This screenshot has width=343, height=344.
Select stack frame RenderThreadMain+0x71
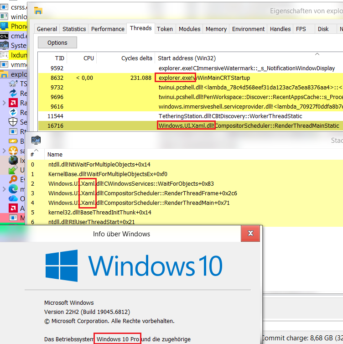point(185,203)
